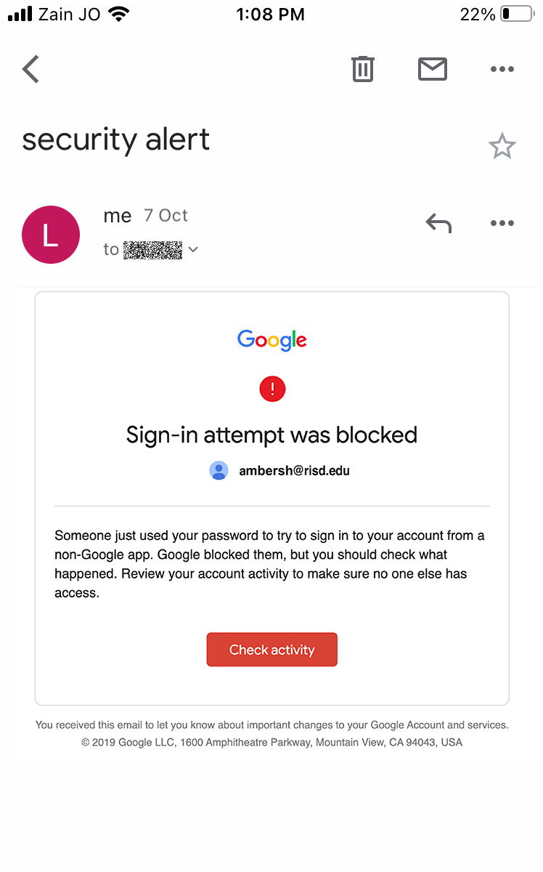This screenshot has height=872, width=543.
Task: Reply using the arrow icon
Action: tap(438, 224)
